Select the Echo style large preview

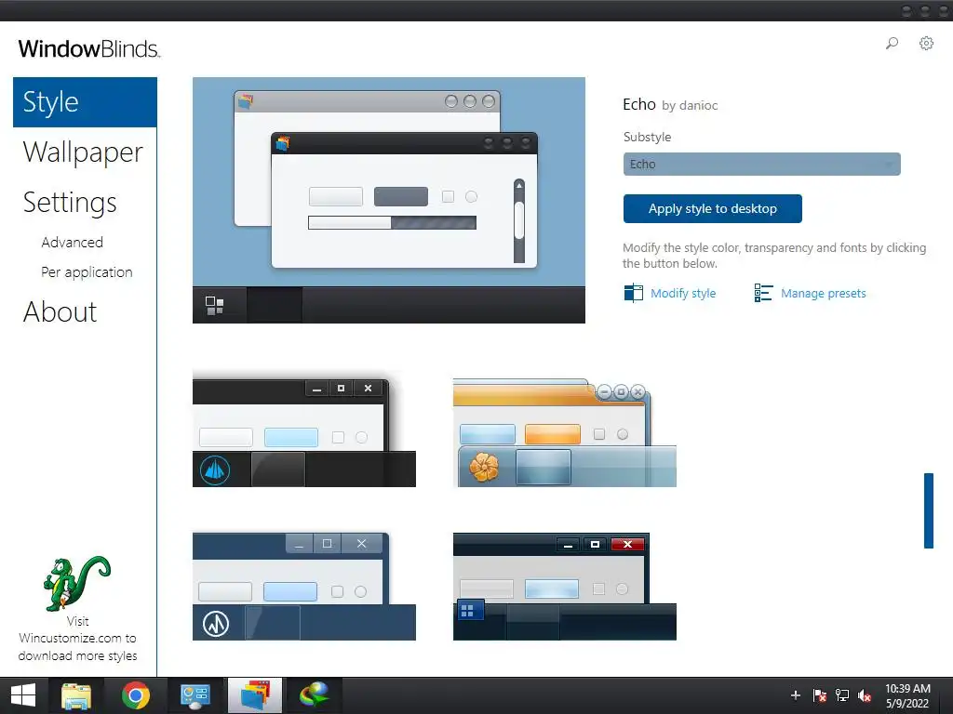click(x=389, y=200)
